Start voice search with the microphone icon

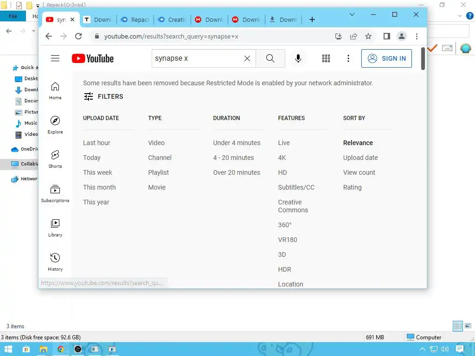click(x=298, y=58)
